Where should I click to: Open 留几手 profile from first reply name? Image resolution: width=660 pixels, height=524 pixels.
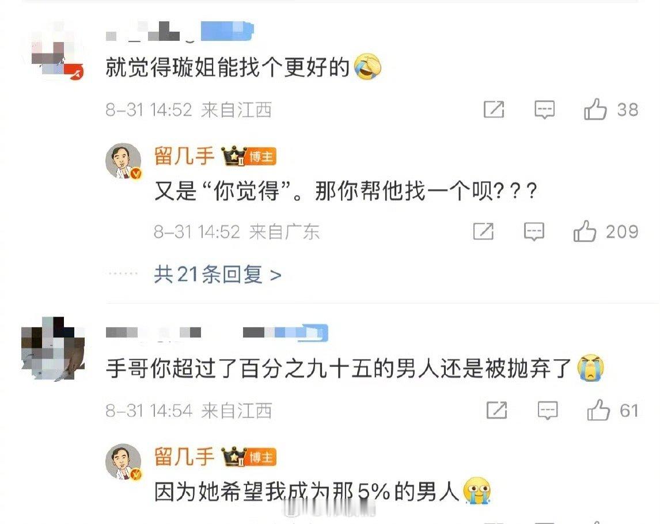pyautogui.click(x=184, y=156)
